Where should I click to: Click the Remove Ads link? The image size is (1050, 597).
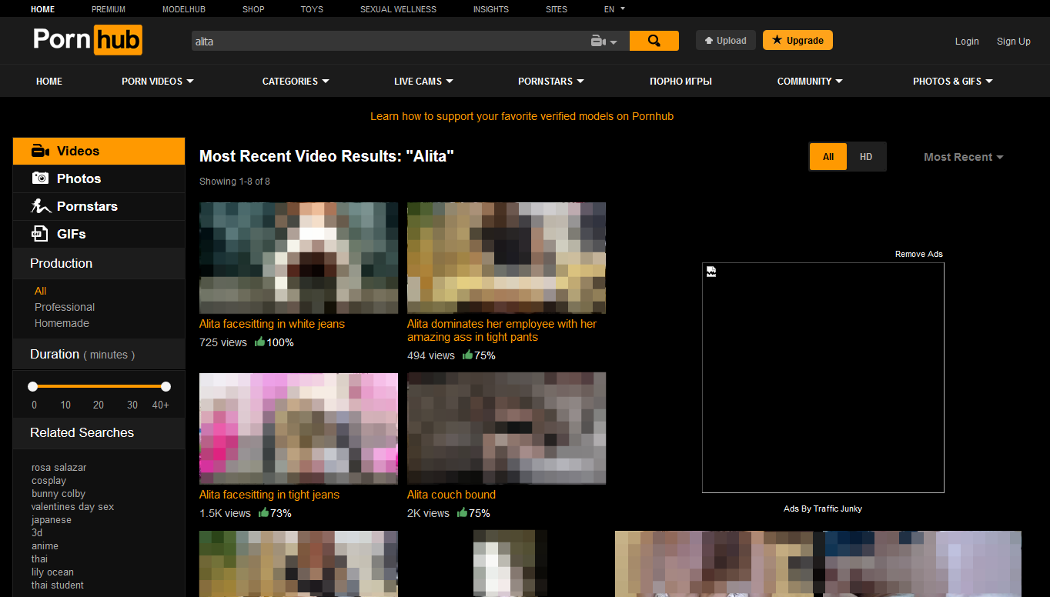[x=918, y=254]
